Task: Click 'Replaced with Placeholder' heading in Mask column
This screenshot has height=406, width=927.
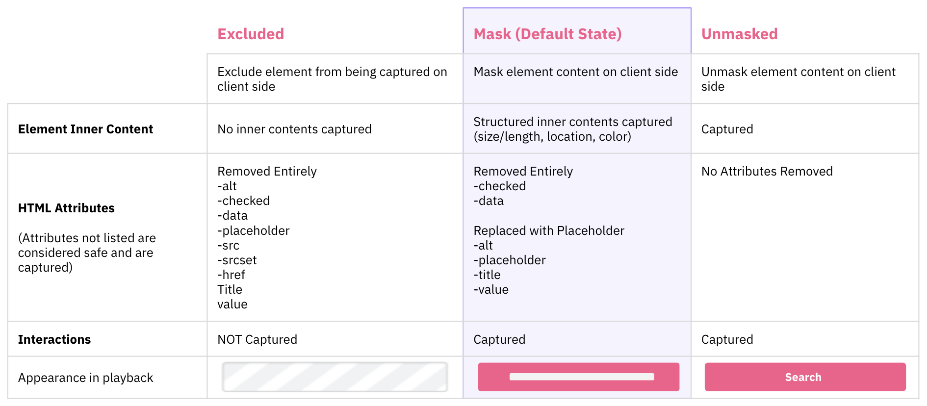Action: [x=549, y=230]
